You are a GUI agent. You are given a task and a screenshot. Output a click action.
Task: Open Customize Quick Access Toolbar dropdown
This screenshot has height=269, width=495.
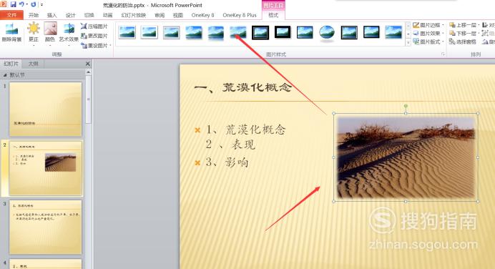click(x=41, y=5)
